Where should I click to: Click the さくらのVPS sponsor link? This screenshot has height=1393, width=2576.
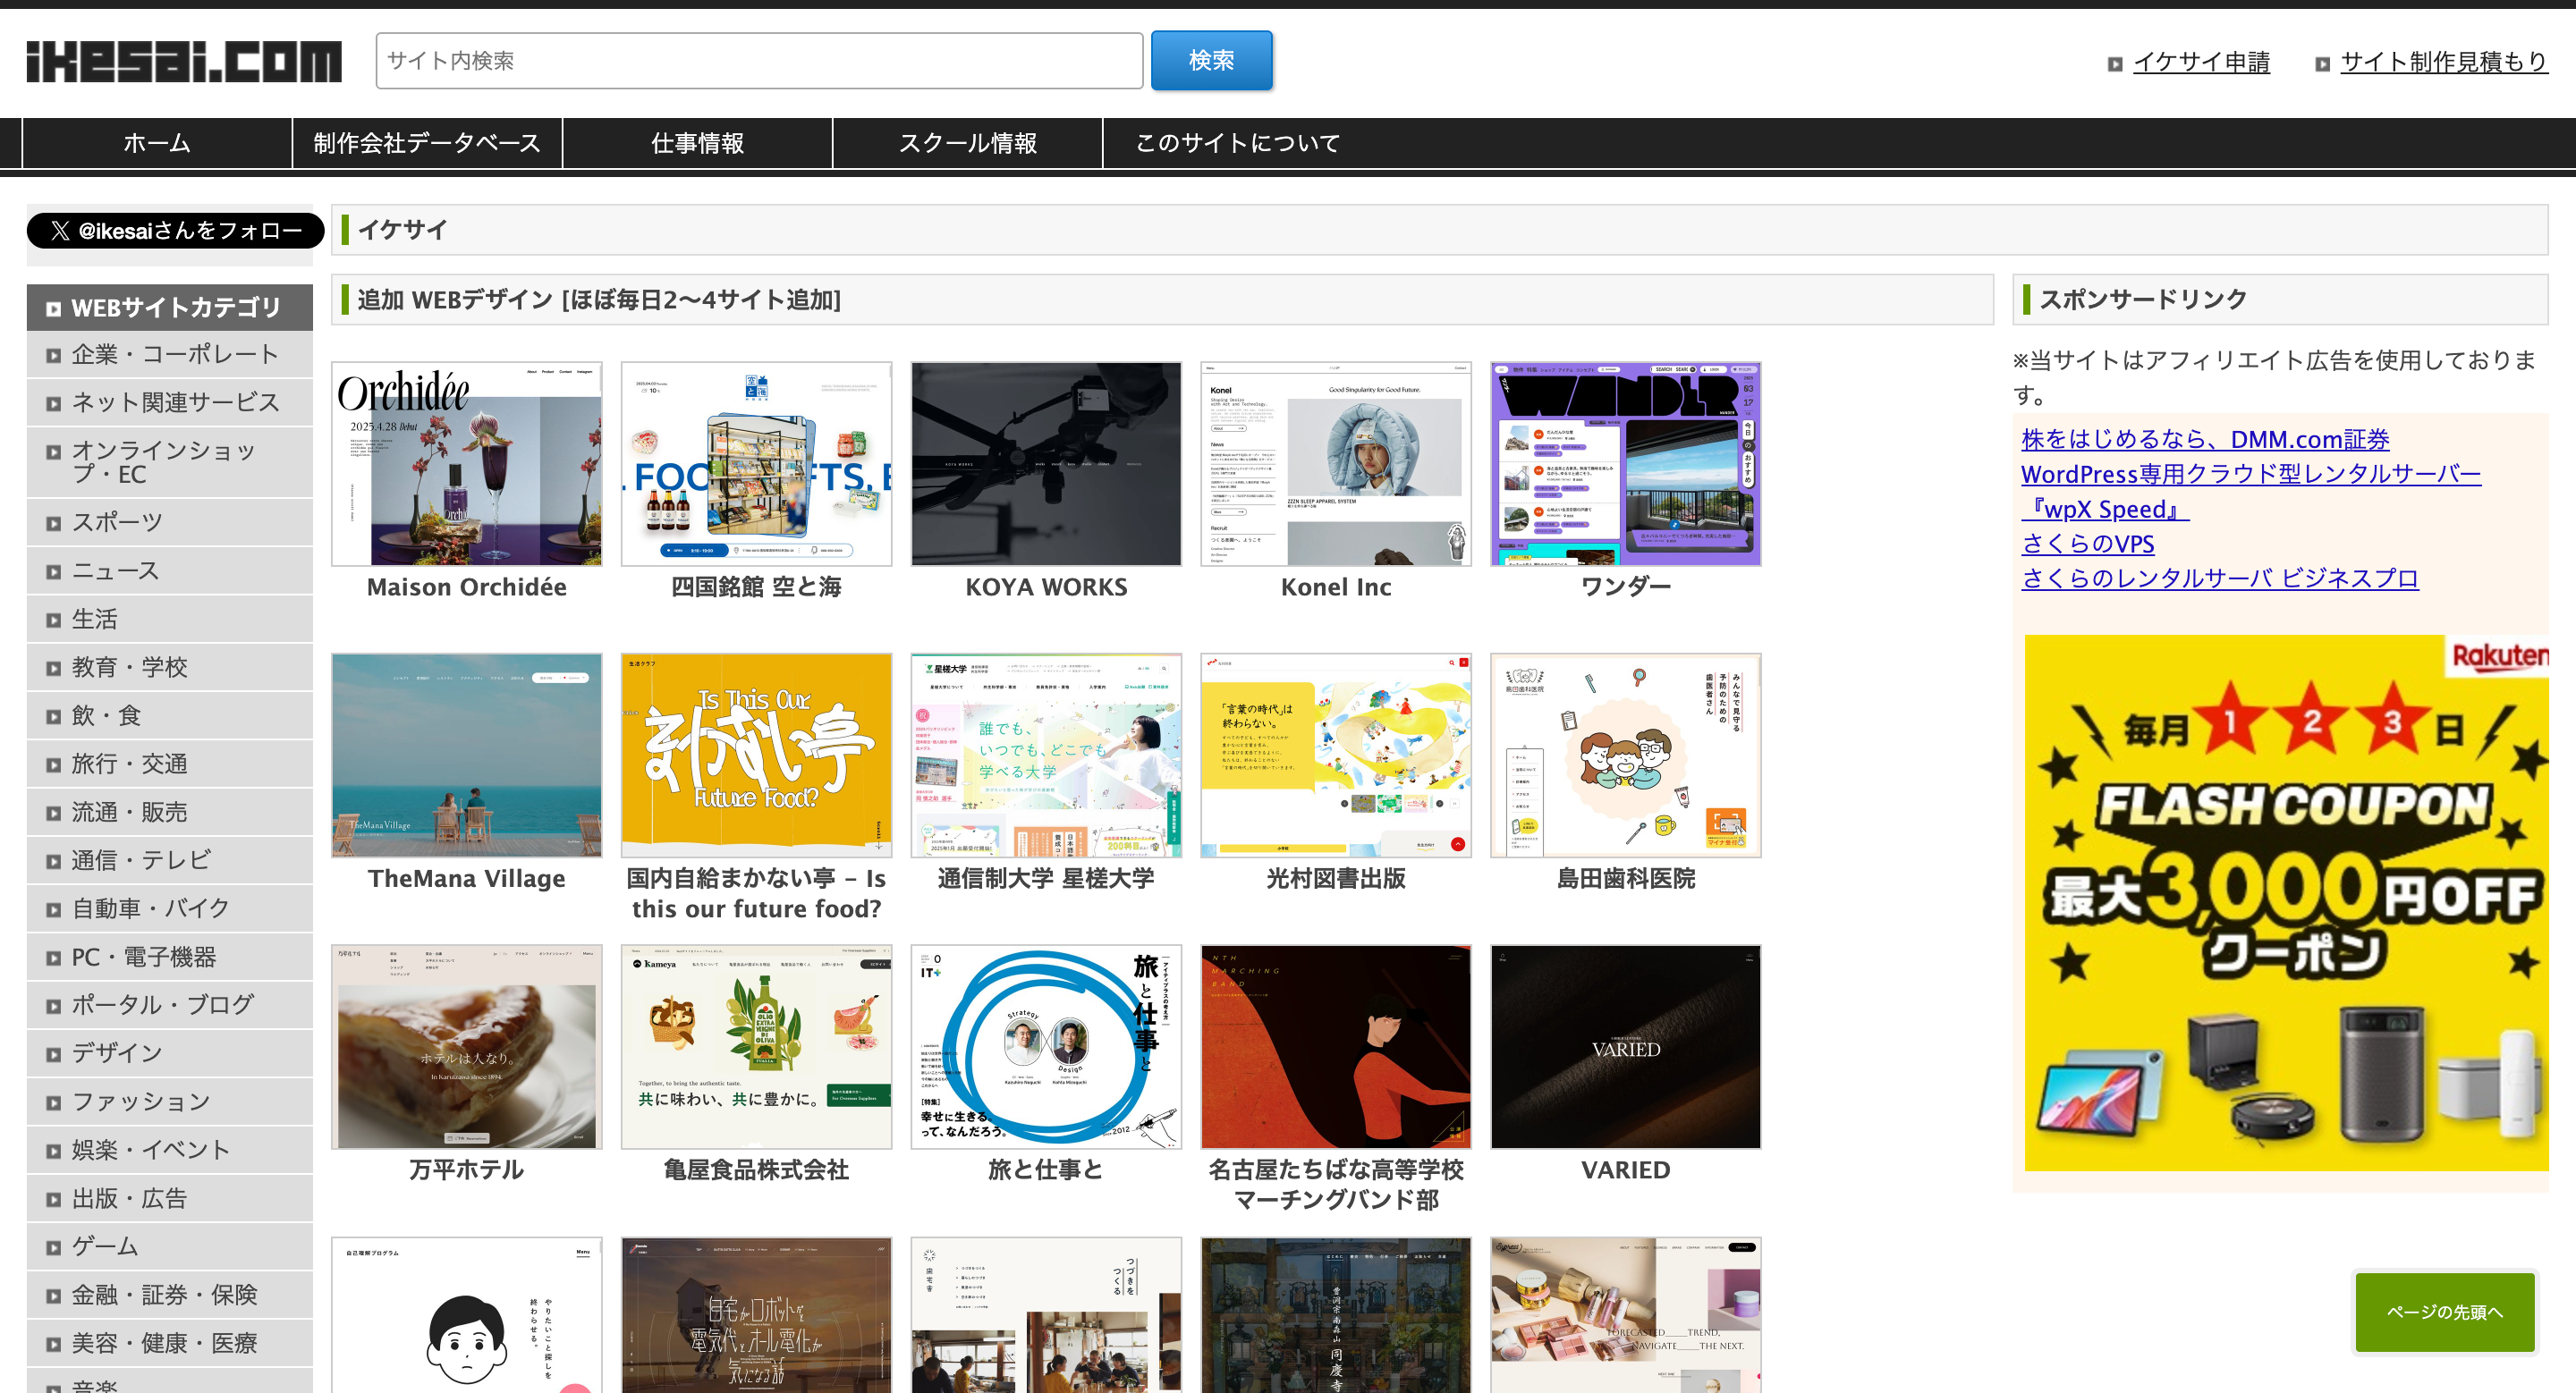[2088, 544]
